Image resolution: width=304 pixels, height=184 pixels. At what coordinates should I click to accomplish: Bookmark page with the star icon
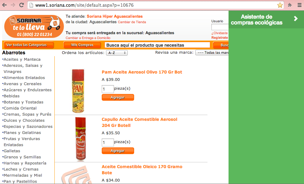point(280,5)
